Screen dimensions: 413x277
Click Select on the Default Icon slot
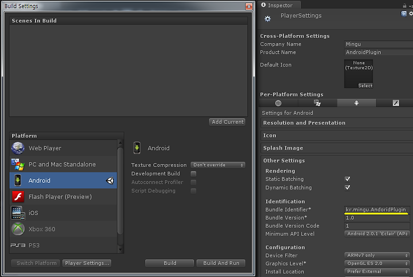[365, 85]
